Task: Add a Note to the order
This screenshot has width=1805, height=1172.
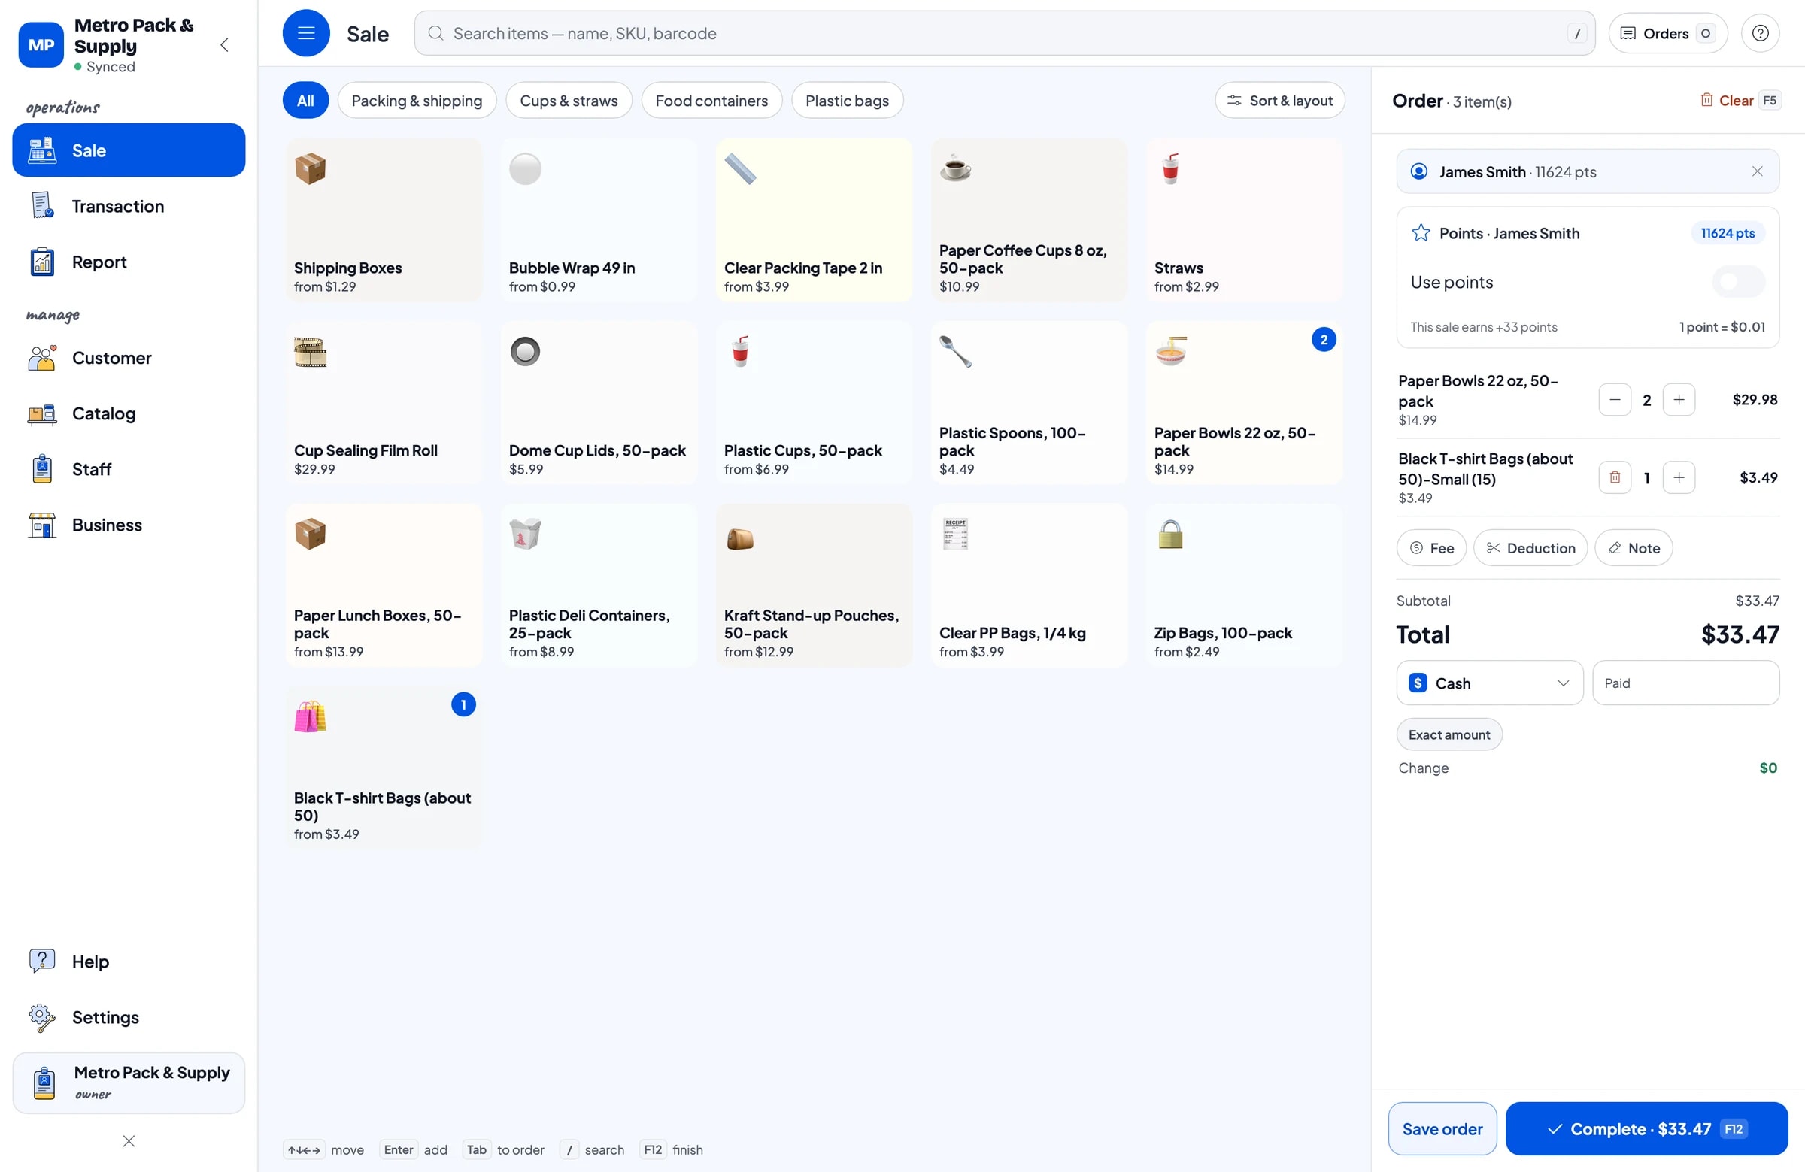Action: pos(1633,547)
